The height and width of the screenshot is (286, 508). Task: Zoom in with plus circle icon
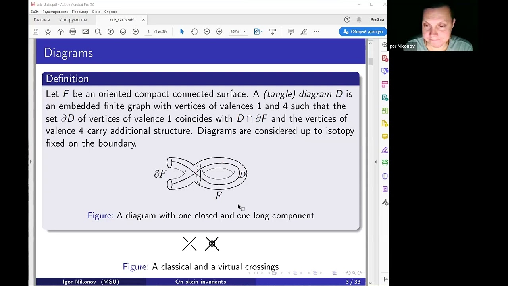(x=219, y=31)
